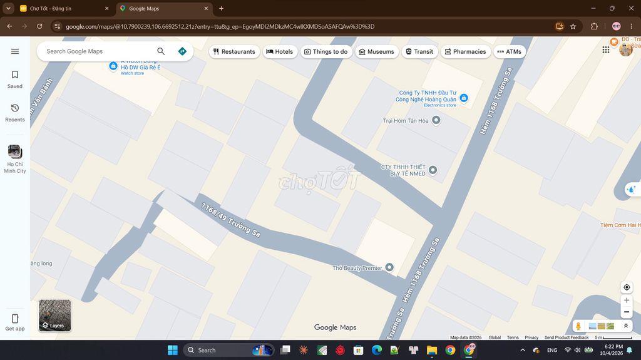641x360 pixels.
Task: Show hidden system tray icons
Action: pyautogui.click(x=523, y=350)
